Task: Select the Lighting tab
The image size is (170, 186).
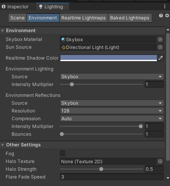Action: click(52, 6)
